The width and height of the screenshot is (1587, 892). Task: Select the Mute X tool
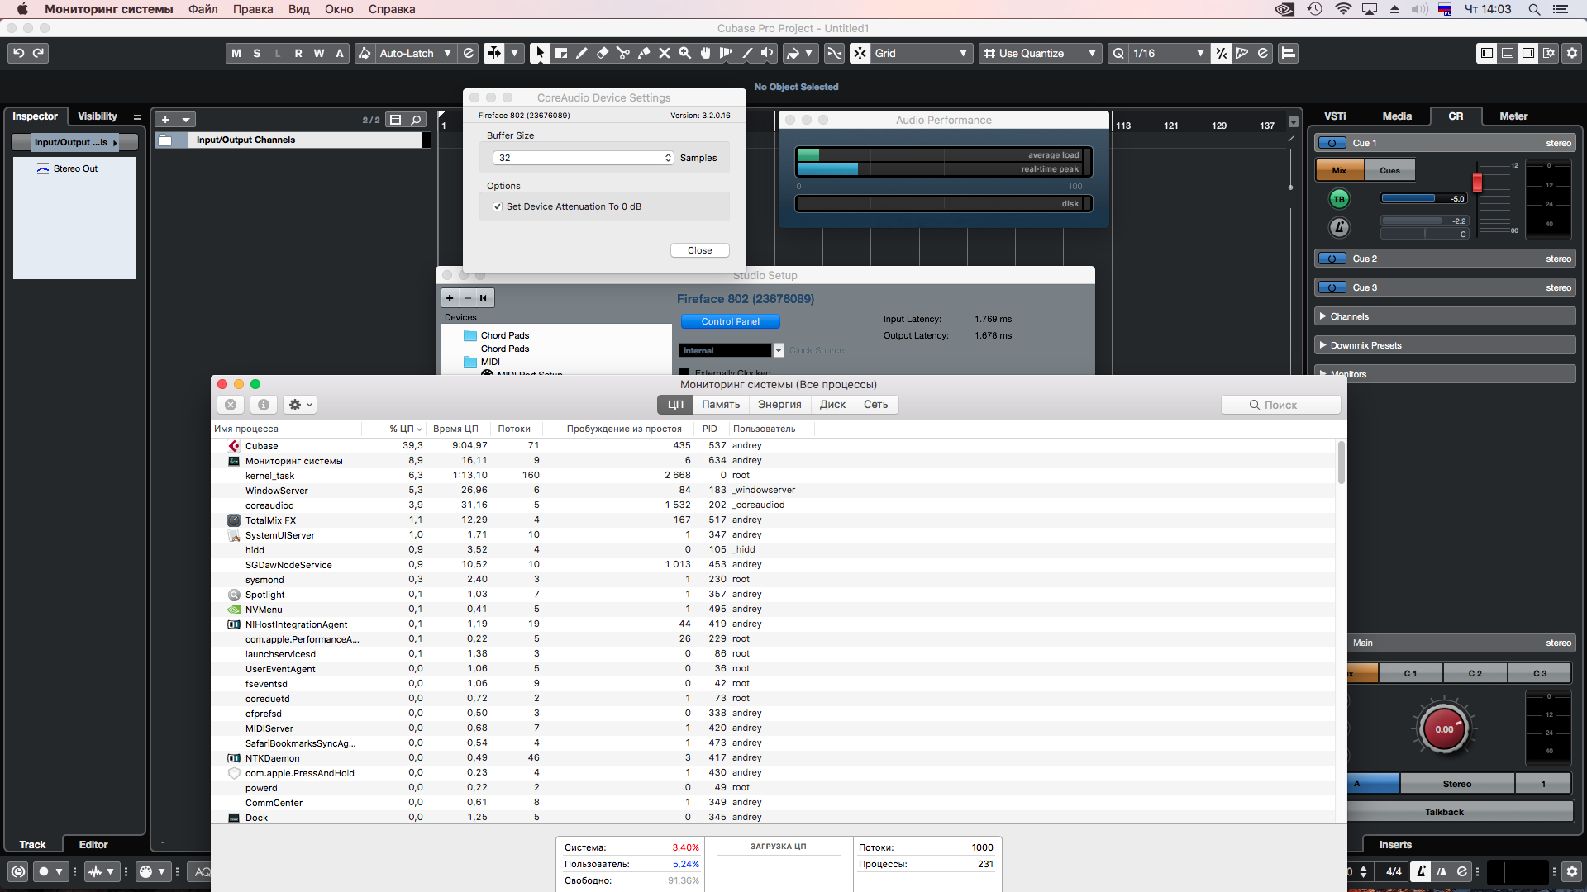pos(665,53)
